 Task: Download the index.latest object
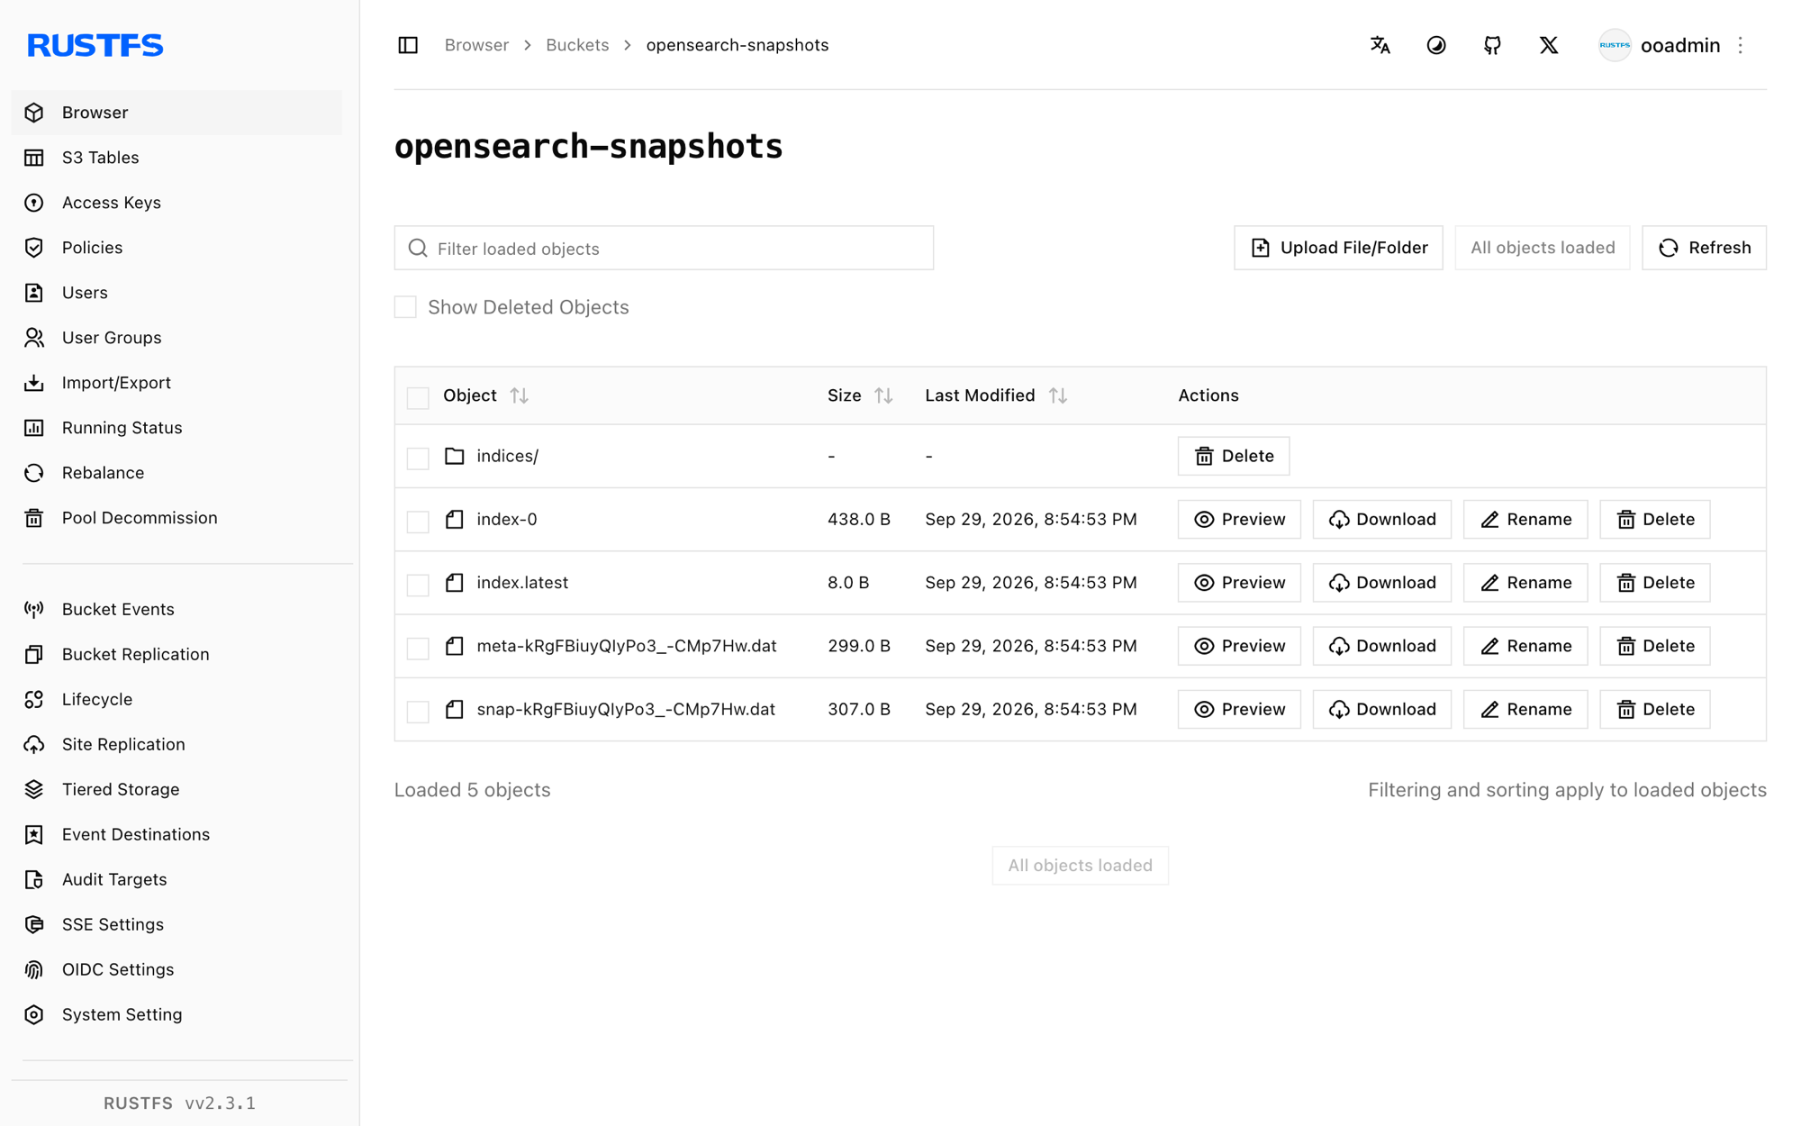coord(1381,583)
